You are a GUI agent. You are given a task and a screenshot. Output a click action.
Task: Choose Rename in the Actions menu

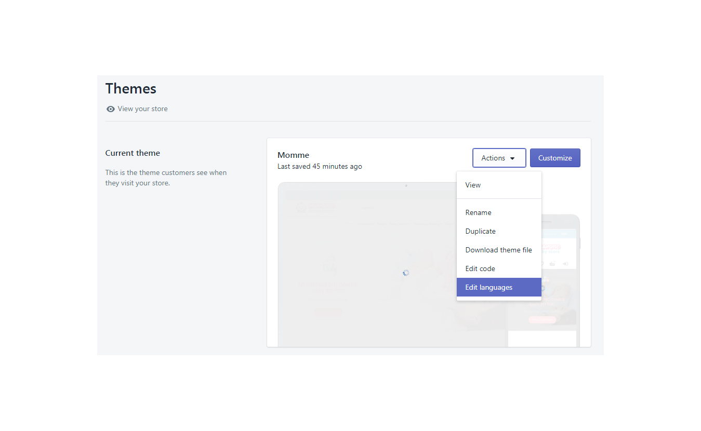pyautogui.click(x=478, y=212)
